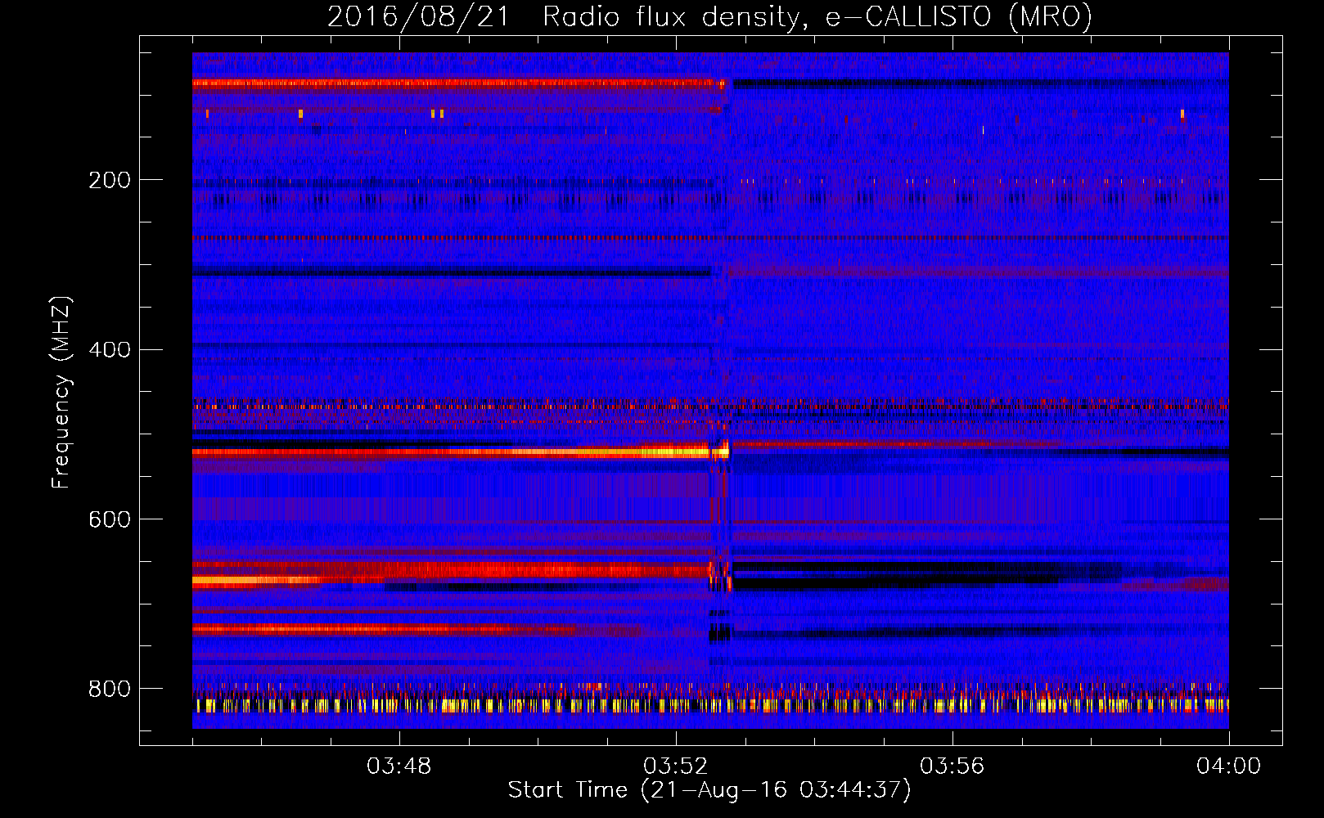
Task: Click the 04:00 time tick label
Action: pyautogui.click(x=1229, y=766)
